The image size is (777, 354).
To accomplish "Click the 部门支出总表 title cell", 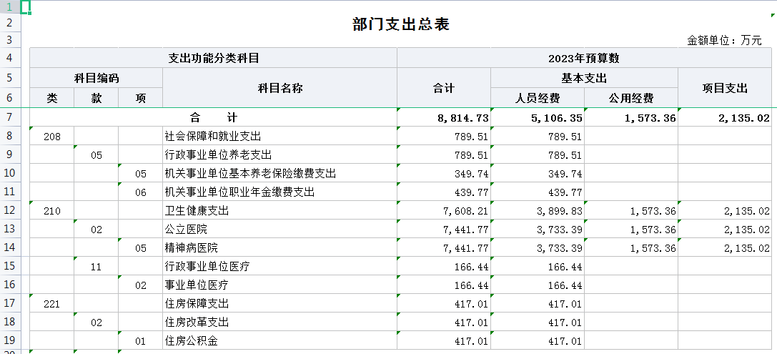I will pos(400,25).
